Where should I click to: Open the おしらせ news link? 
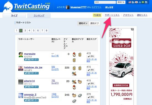pos(109,7)
